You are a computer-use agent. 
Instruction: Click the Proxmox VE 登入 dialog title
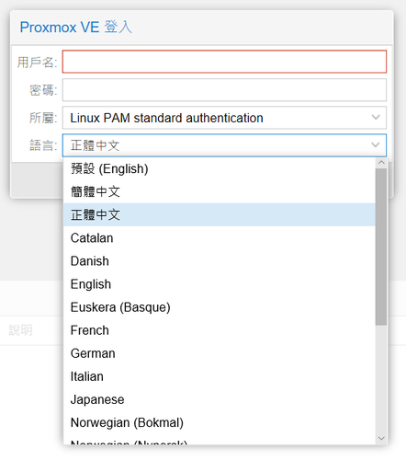click(76, 27)
